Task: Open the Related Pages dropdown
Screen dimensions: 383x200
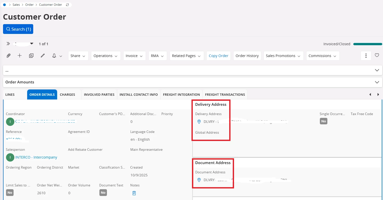Action: pyautogui.click(x=186, y=56)
